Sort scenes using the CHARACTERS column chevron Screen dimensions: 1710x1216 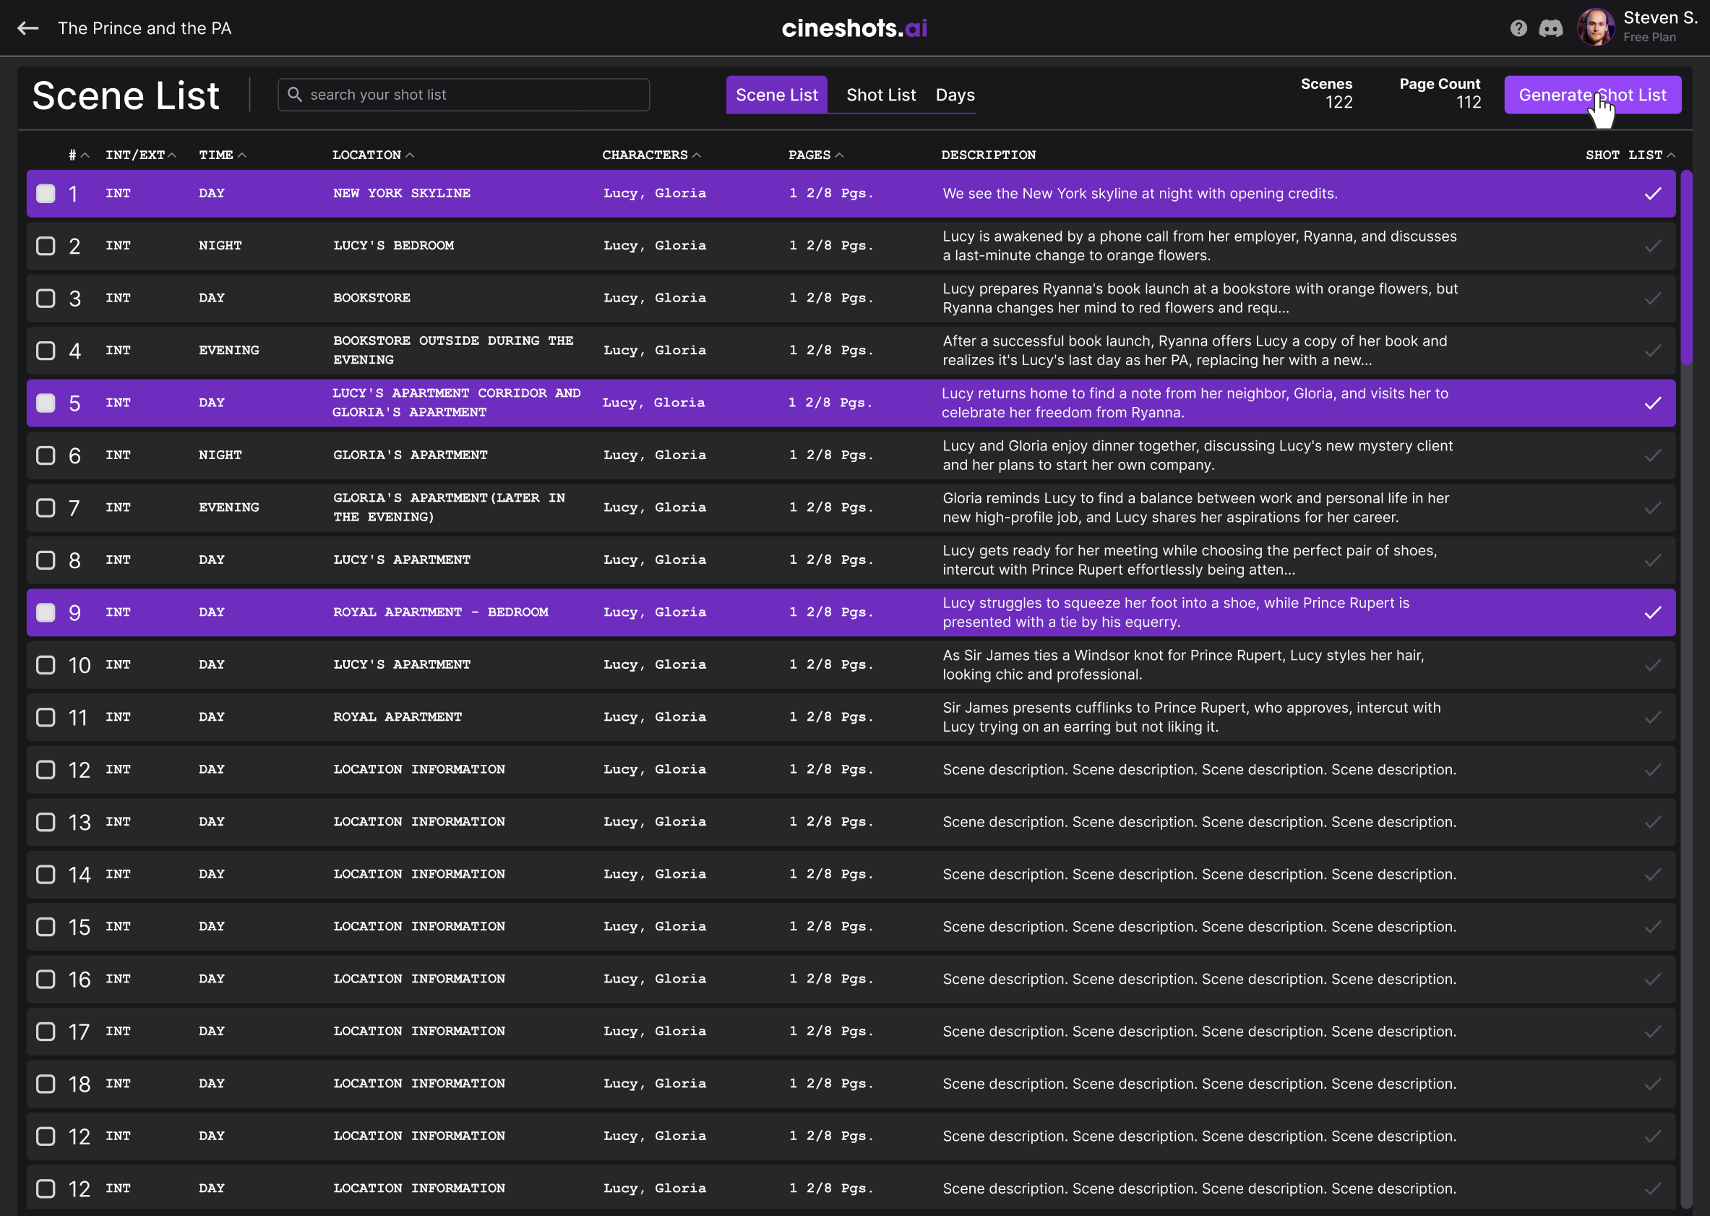tap(697, 154)
